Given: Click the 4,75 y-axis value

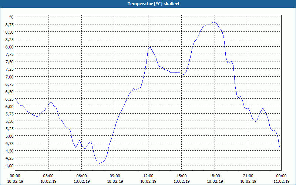Looking at the screenshot, I should tap(10, 144).
